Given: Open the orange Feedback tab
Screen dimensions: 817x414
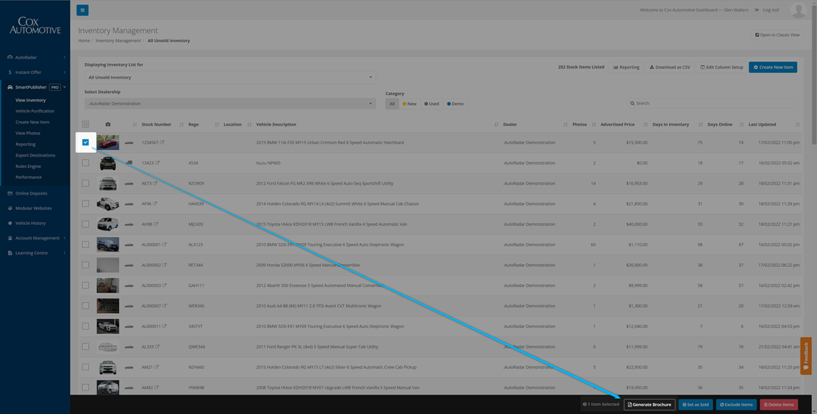Looking at the screenshot, I should 806,356.
